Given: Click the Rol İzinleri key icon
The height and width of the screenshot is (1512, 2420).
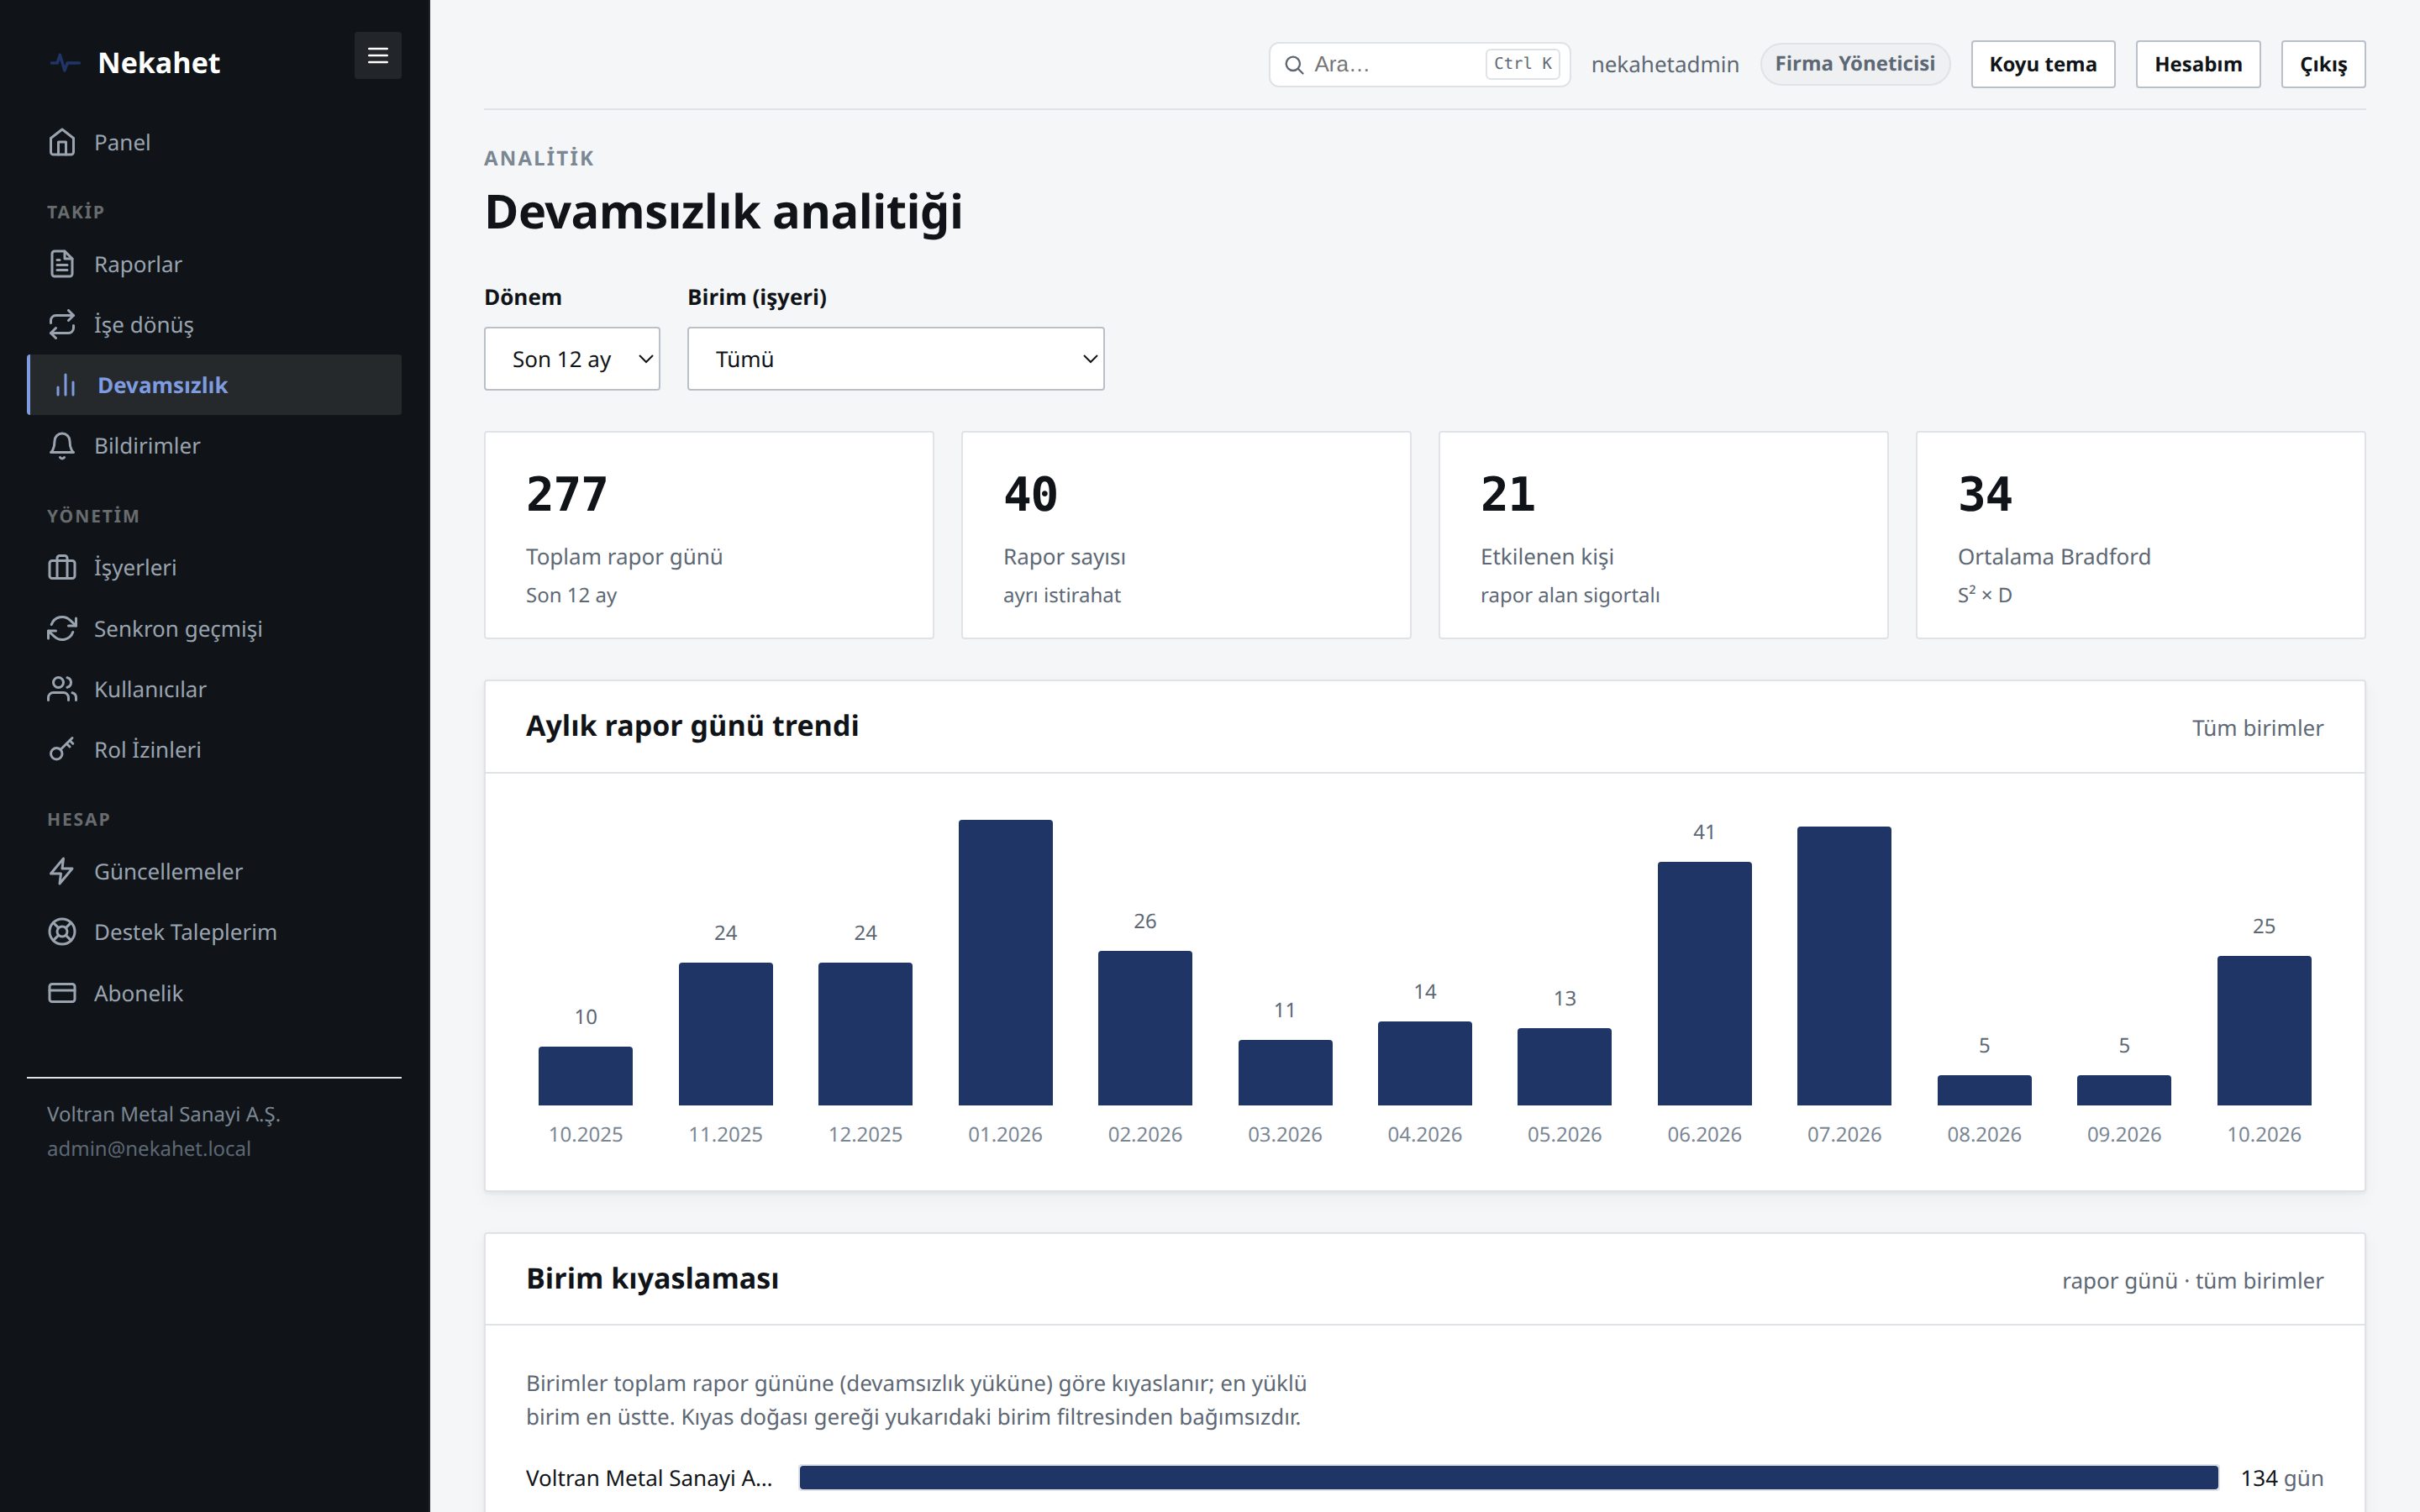Looking at the screenshot, I should (62, 750).
